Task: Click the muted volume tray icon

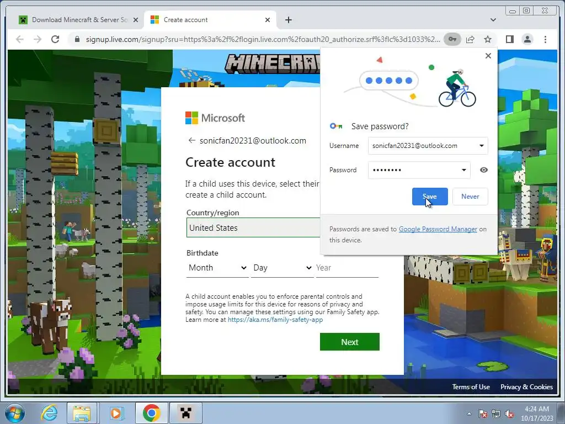Action: tap(509, 414)
